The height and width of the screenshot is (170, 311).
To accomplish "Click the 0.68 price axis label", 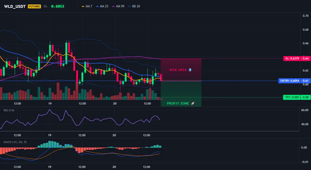I will click(305, 30).
